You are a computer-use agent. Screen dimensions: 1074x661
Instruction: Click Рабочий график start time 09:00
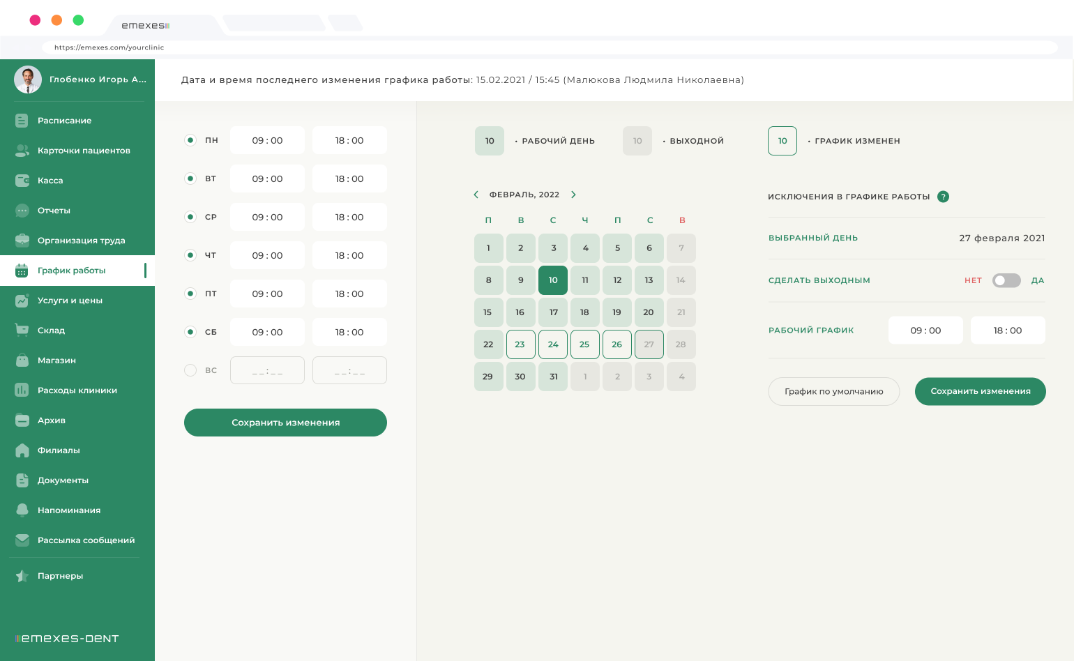[x=925, y=330]
